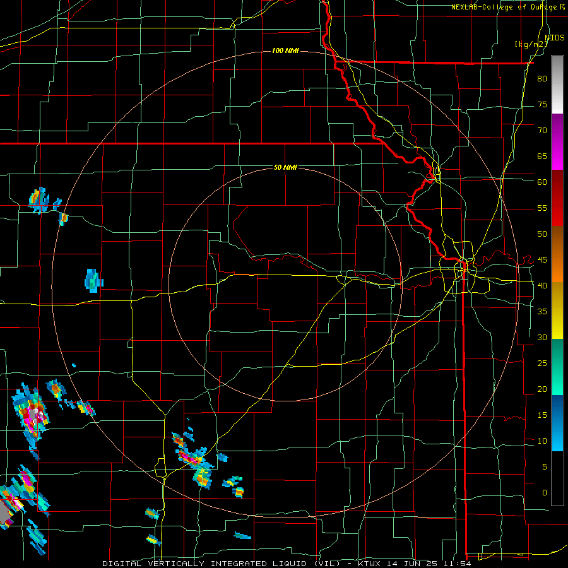
Task: Pick the green segment of the color scale
Action: [557, 367]
